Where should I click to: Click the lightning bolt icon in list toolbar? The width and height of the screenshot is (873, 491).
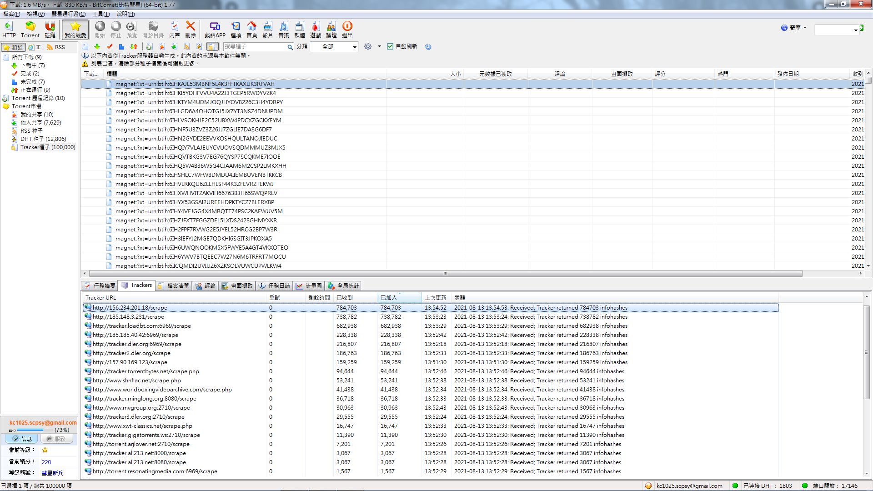[199, 46]
